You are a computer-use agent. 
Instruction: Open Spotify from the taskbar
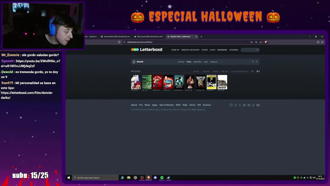click(x=162, y=178)
